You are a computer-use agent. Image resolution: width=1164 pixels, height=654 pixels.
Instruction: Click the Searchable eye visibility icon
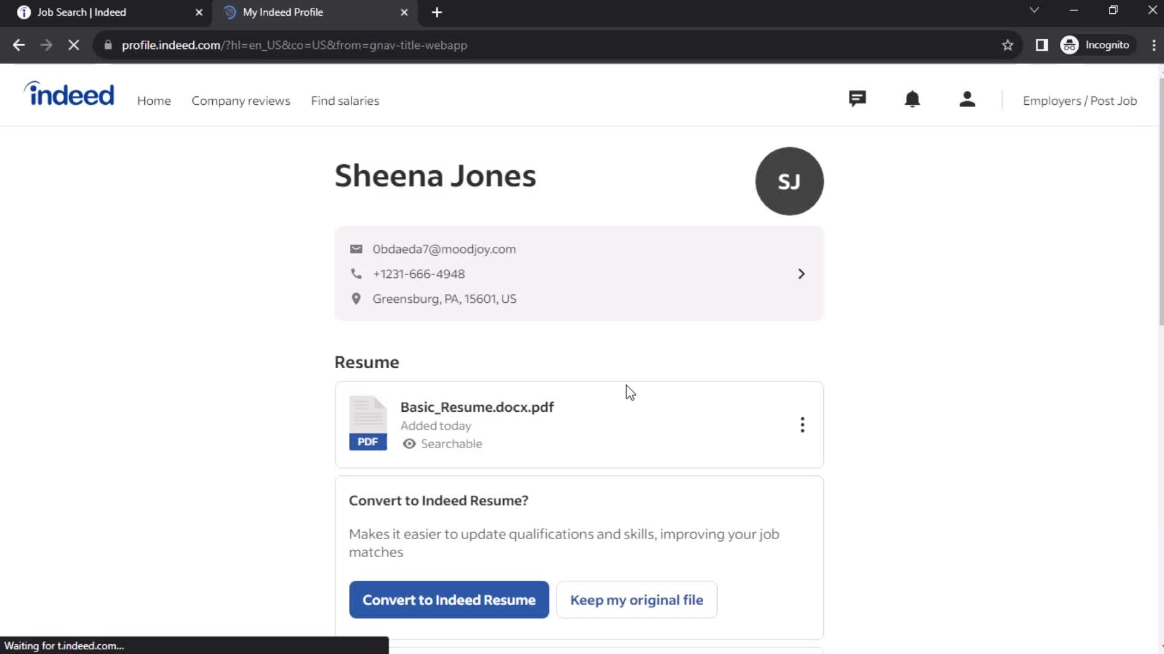tap(409, 444)
